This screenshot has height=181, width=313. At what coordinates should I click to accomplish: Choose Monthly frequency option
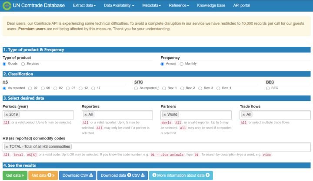[x=182, y=64]
